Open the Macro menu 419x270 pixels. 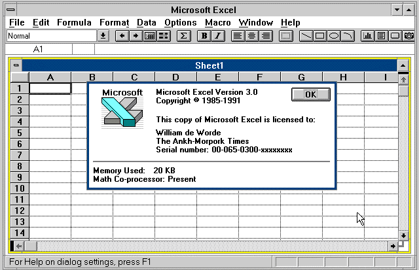tap(218, 23)
